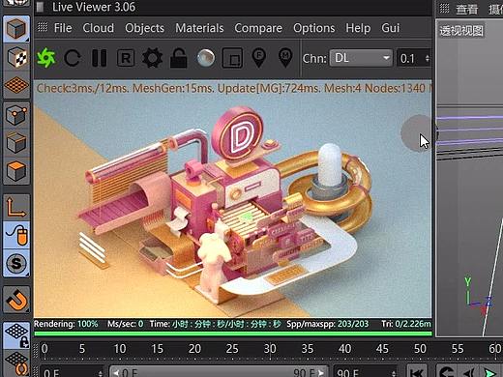Select the texture mode checkered cube icon
Screen dimensions: 503x377
(x=16, y=57)
